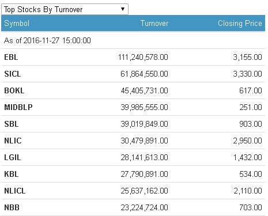Select turnover value 61,864,550.00
This screenshot has width=268, height=216.
point(144,74)
